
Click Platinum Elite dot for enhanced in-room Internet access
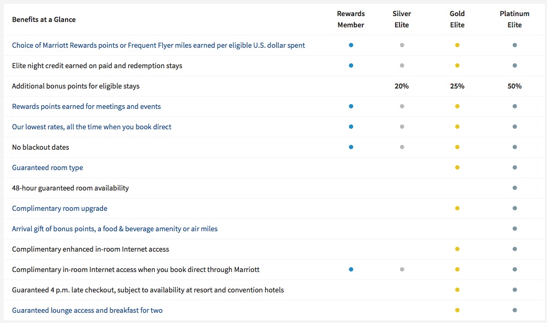point(515,249)
